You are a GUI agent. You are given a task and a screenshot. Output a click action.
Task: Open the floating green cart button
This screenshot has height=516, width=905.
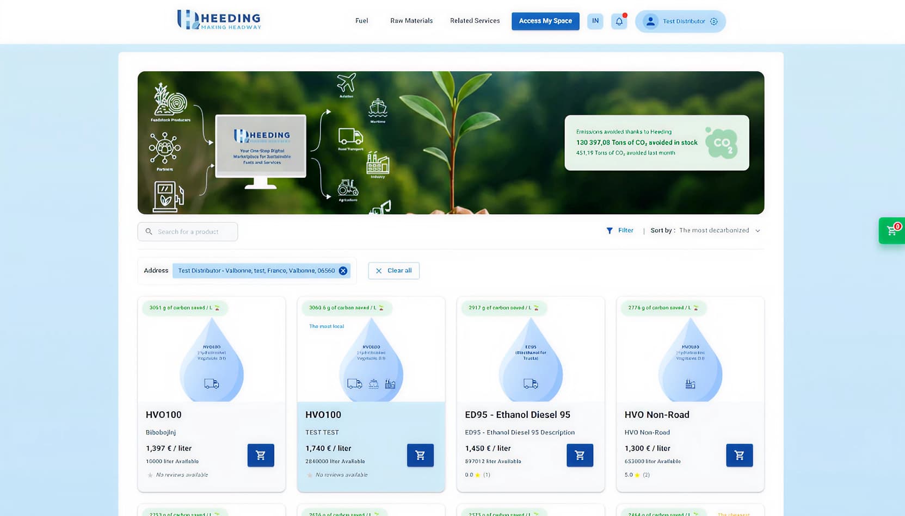click(x=892, y=231)
